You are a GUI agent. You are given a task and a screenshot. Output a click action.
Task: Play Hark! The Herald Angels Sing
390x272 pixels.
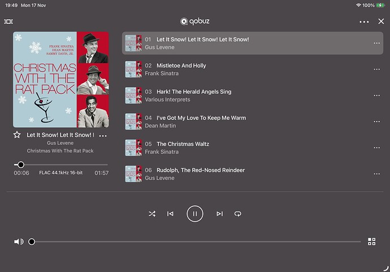click(193, 92)
